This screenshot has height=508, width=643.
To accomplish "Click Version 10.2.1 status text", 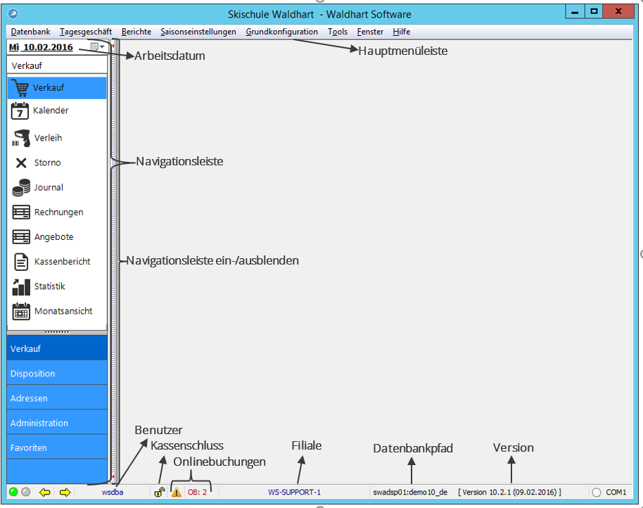I will tap(509, 492).
